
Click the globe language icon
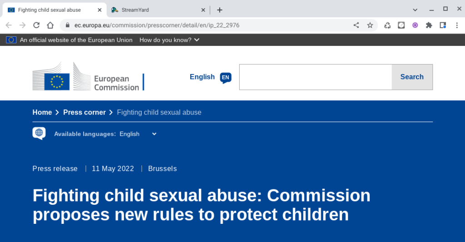coord(39,133)
